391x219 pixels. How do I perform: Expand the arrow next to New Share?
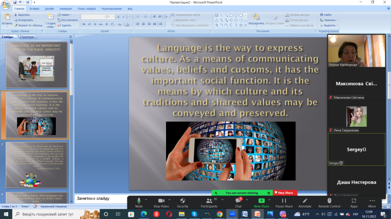point(269,200)
